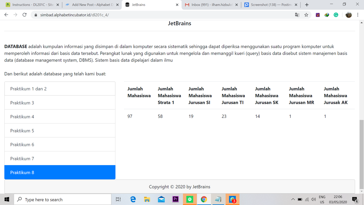
Task: Open the notepad-style app on the taskbar
Action: click(218, 199)
